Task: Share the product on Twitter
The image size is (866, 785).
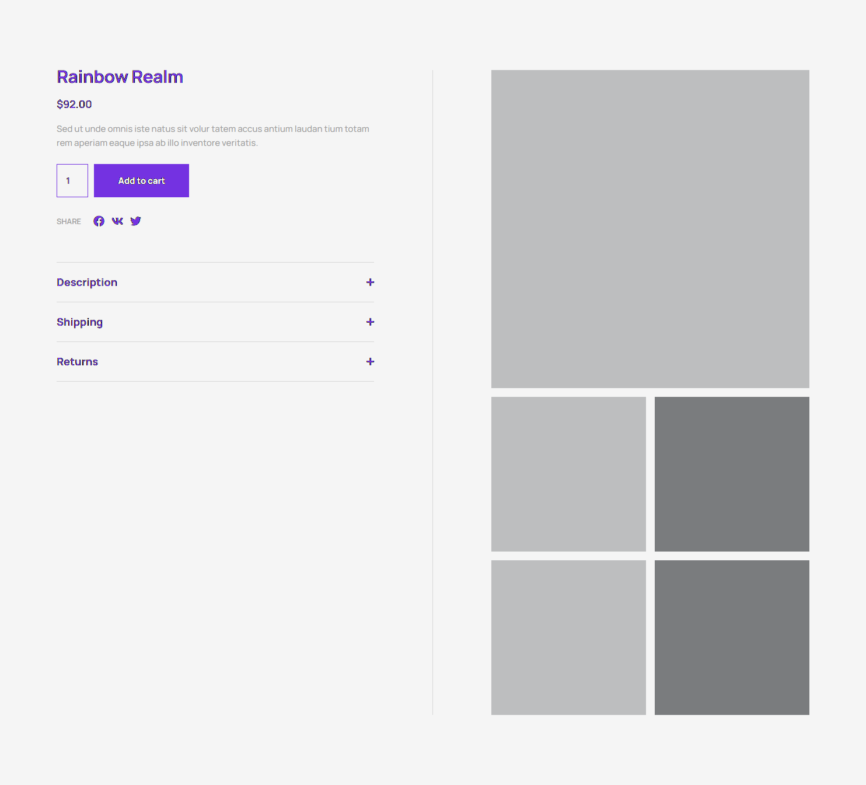Action: (135, 221)
